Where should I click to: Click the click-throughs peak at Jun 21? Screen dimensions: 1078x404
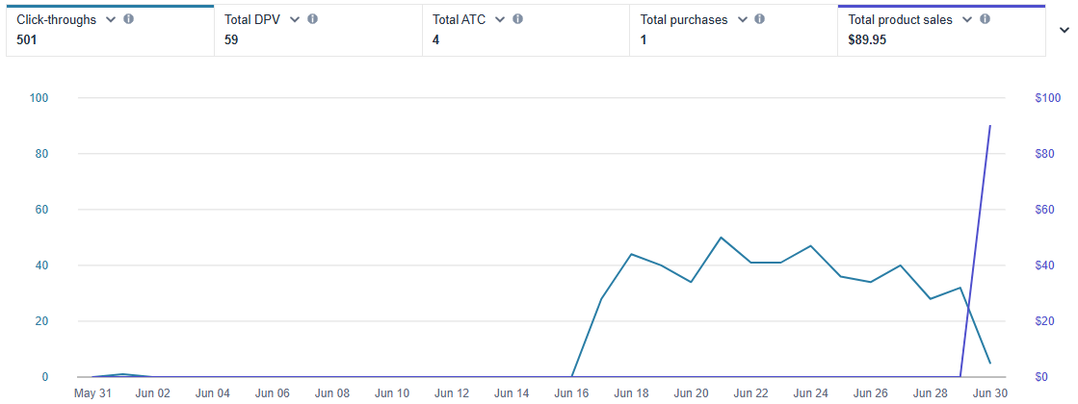721,238
